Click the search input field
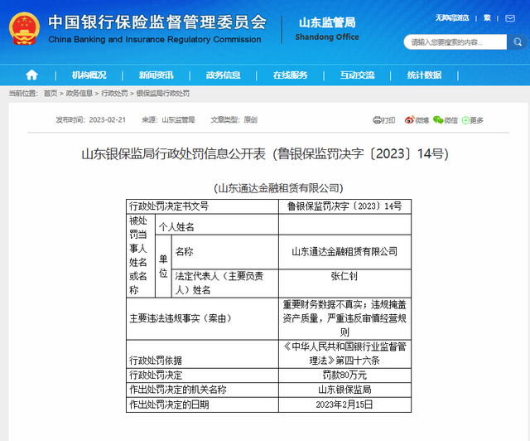The width and height of the screenshot is (530, 441). (455, 42)
